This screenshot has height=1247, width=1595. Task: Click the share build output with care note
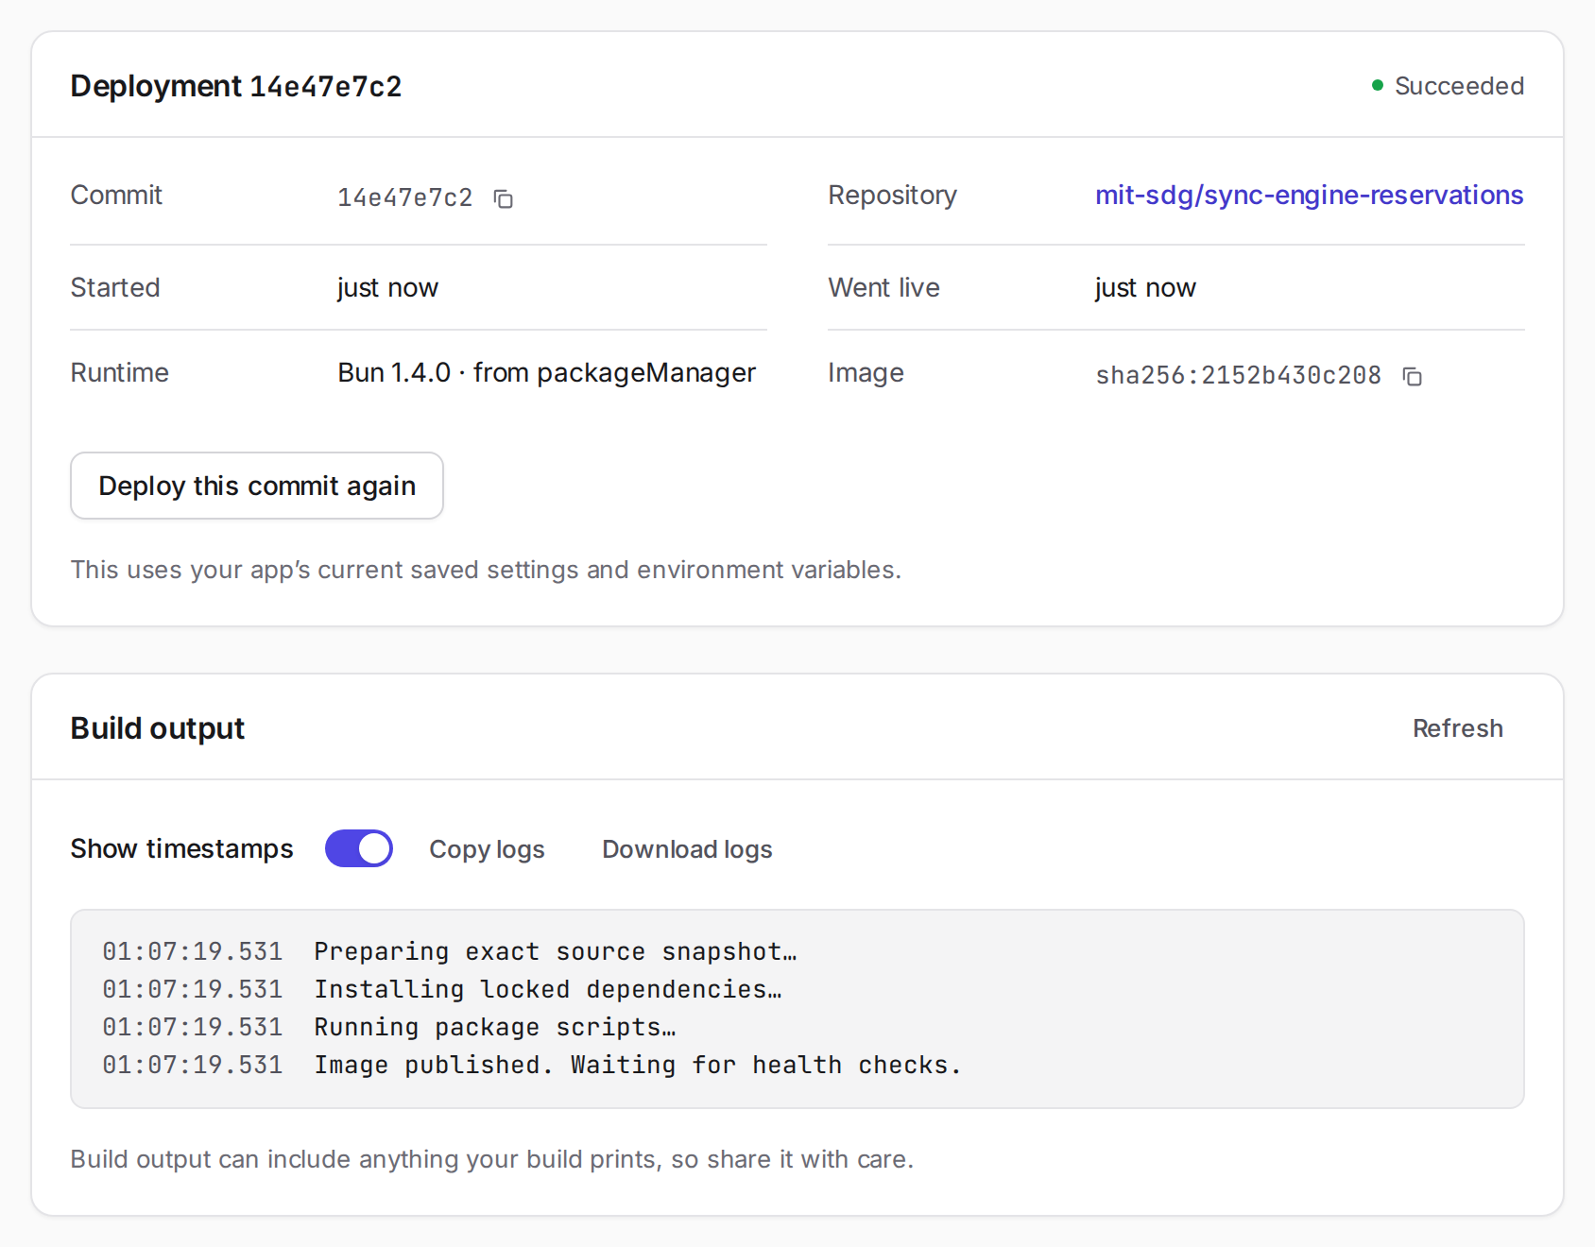[492, 1159]
